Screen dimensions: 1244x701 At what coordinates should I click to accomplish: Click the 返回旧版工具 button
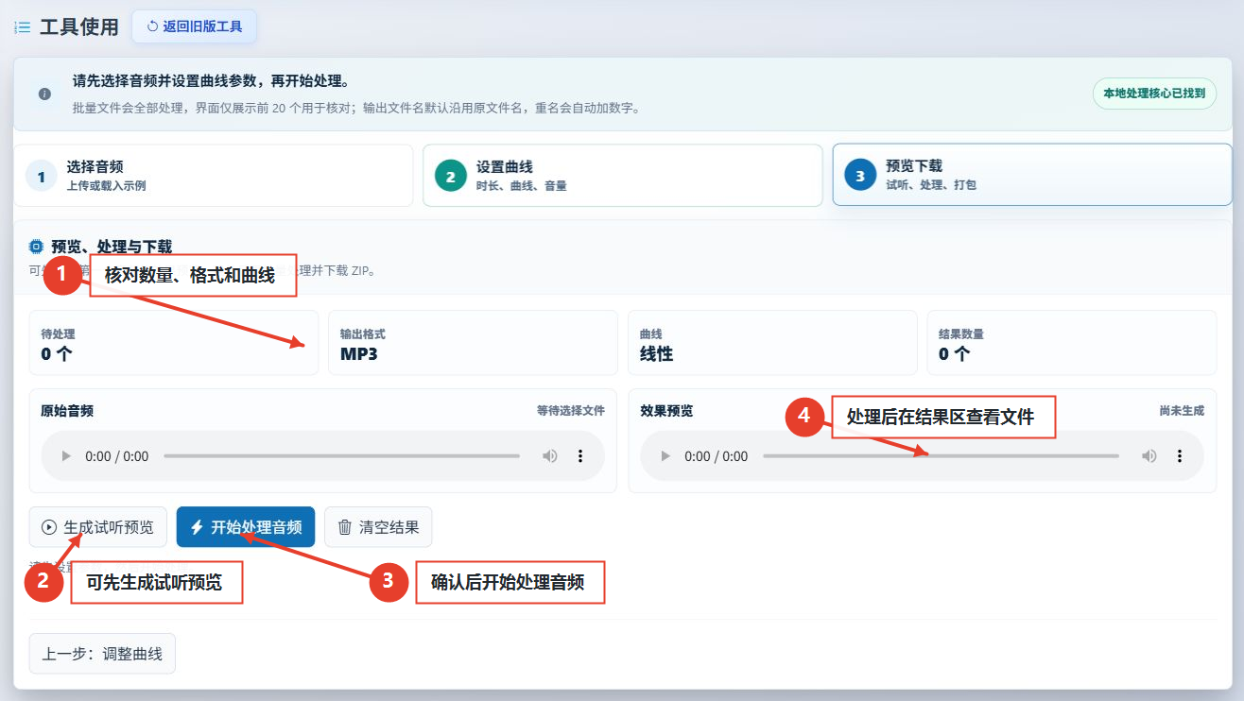tap(195, 26)
